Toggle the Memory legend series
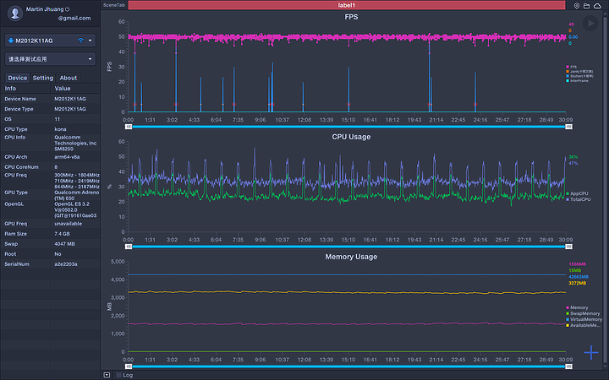 [577, 307]
